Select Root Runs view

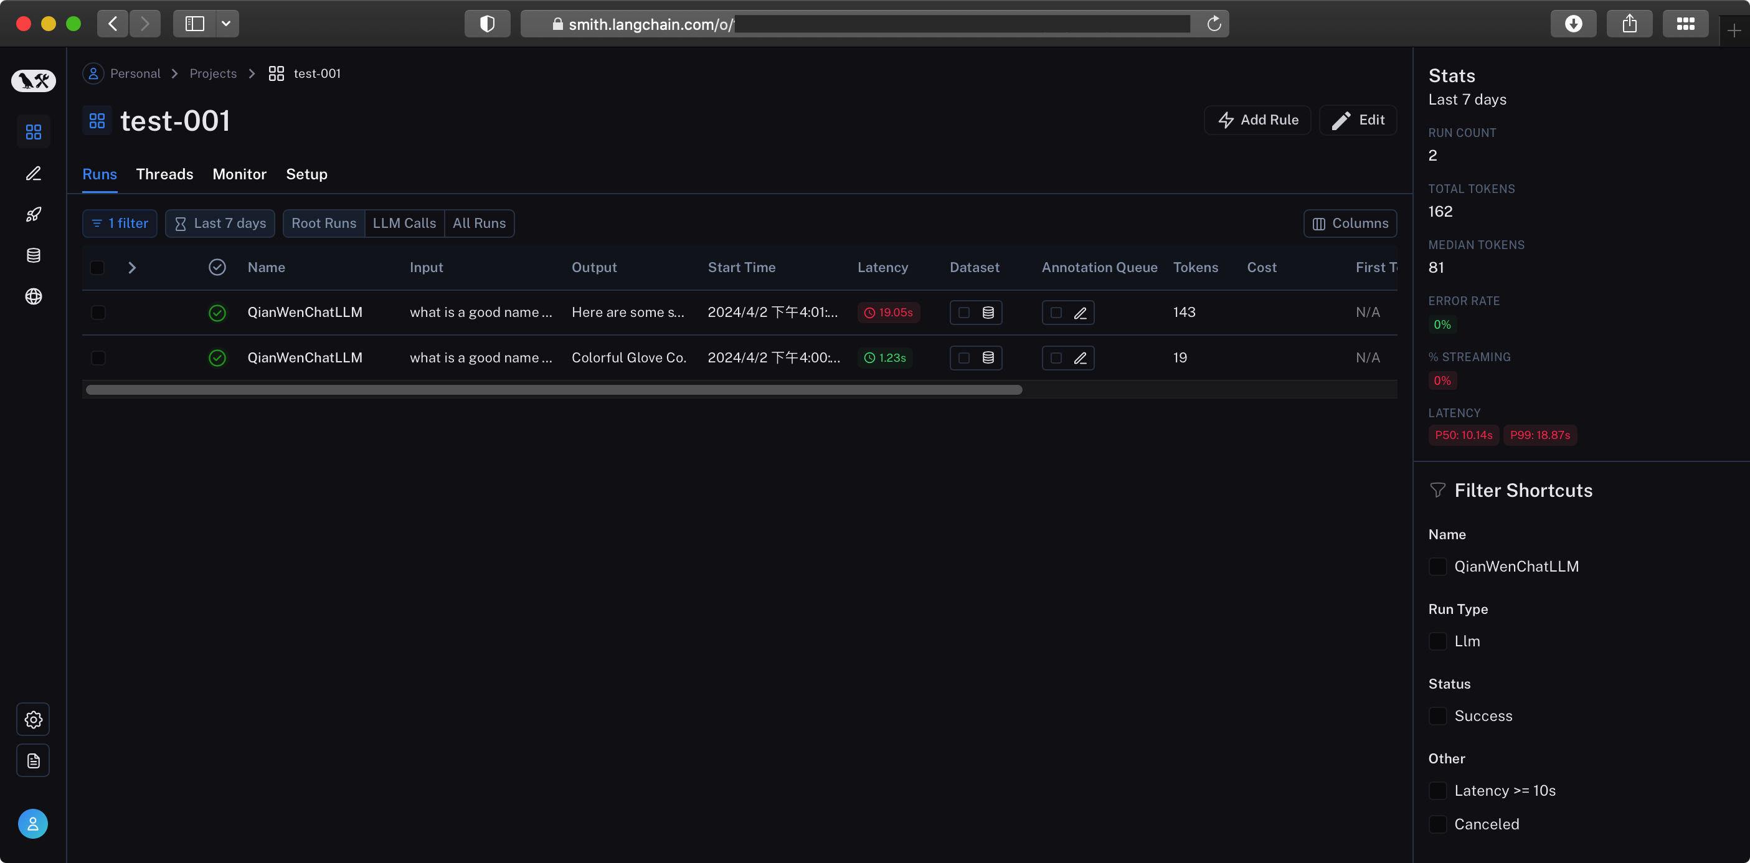323,224
